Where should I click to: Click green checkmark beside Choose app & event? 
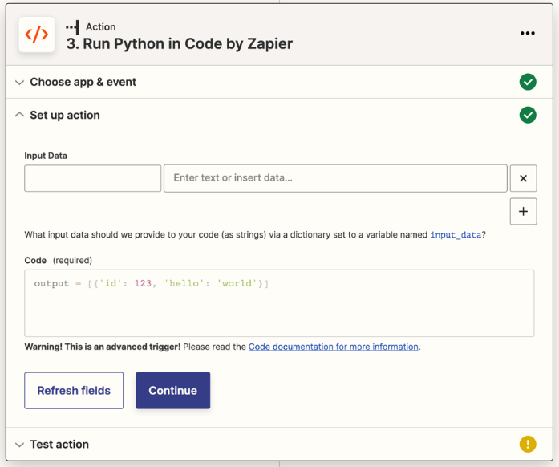[527, 82]
